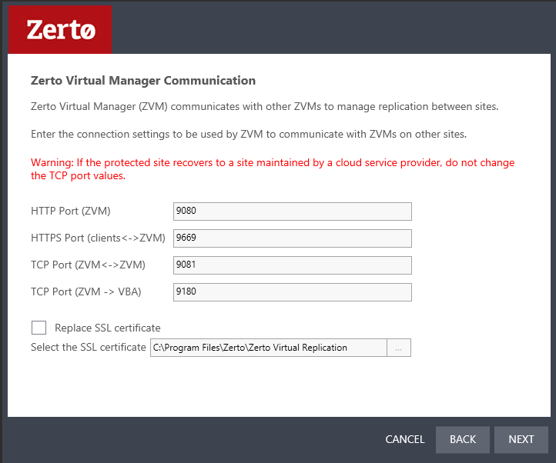Click the 'HTTPS Port (clients<->ZVM)' label

[98, 238]
